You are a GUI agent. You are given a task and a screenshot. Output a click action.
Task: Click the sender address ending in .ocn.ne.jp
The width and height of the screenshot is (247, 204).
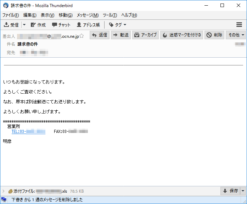point(48,36)
